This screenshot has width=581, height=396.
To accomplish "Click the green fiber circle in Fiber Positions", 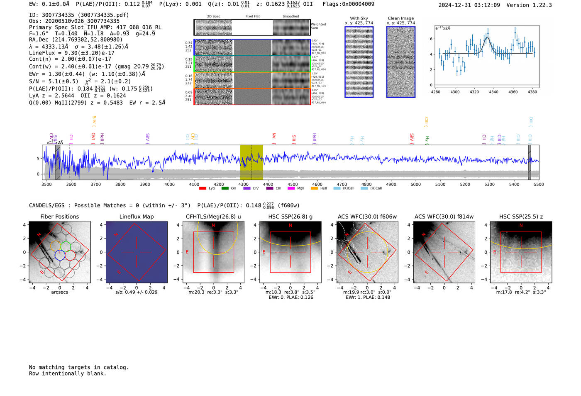I will pos(65,246).
